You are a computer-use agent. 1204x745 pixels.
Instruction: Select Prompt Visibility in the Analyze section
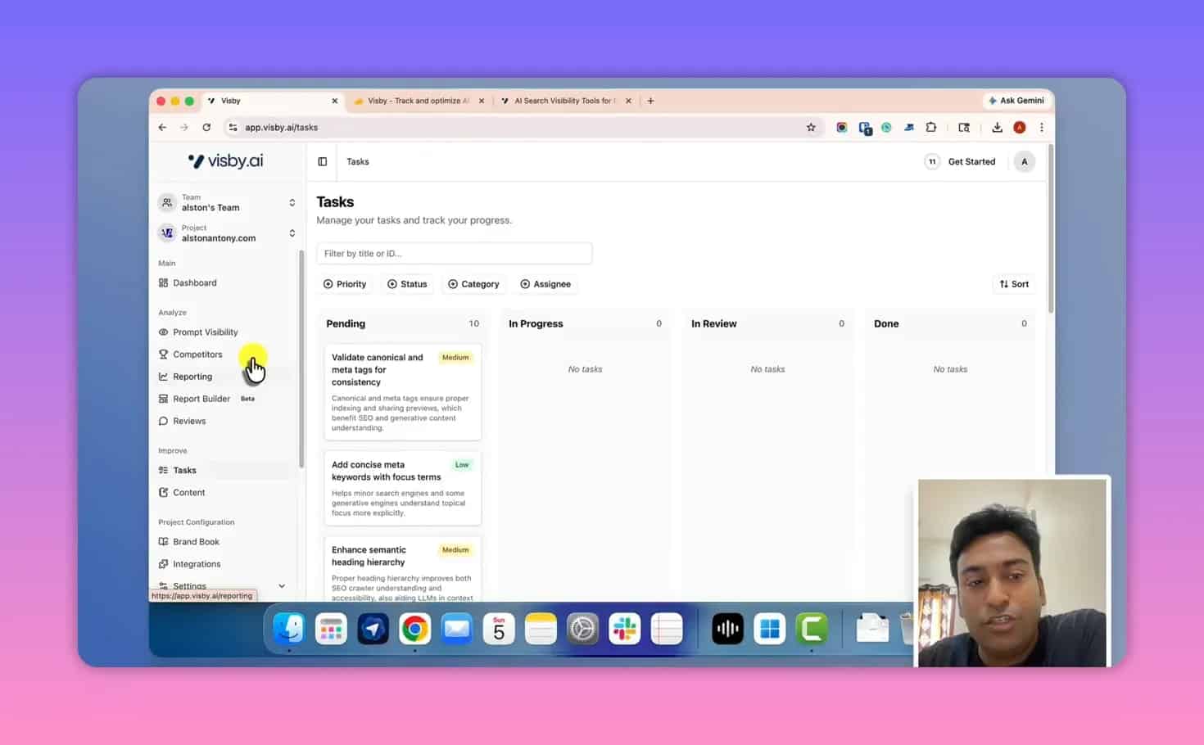(206, 332)
